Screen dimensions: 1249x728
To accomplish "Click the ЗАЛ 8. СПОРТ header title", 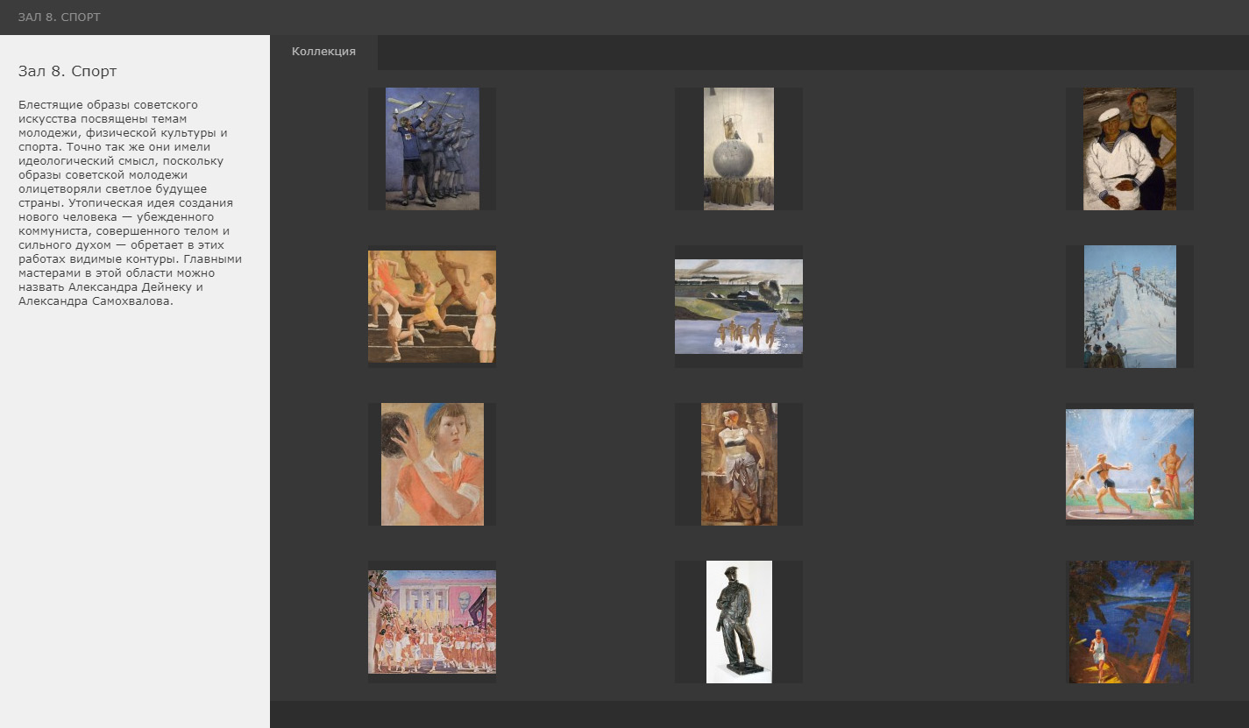I will click(59, 18).
